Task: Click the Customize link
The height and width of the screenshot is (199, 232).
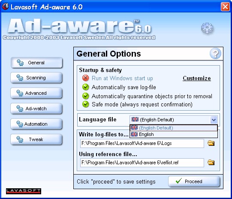Action: click(197, 78)
